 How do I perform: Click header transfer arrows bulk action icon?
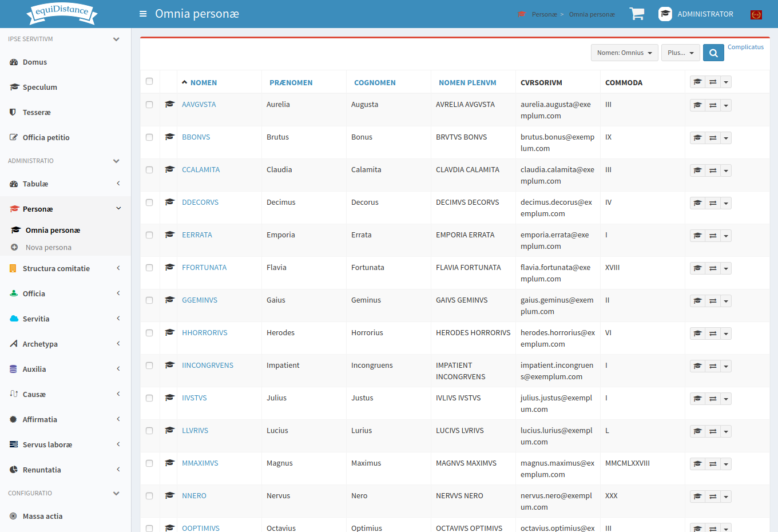[713, 82]
